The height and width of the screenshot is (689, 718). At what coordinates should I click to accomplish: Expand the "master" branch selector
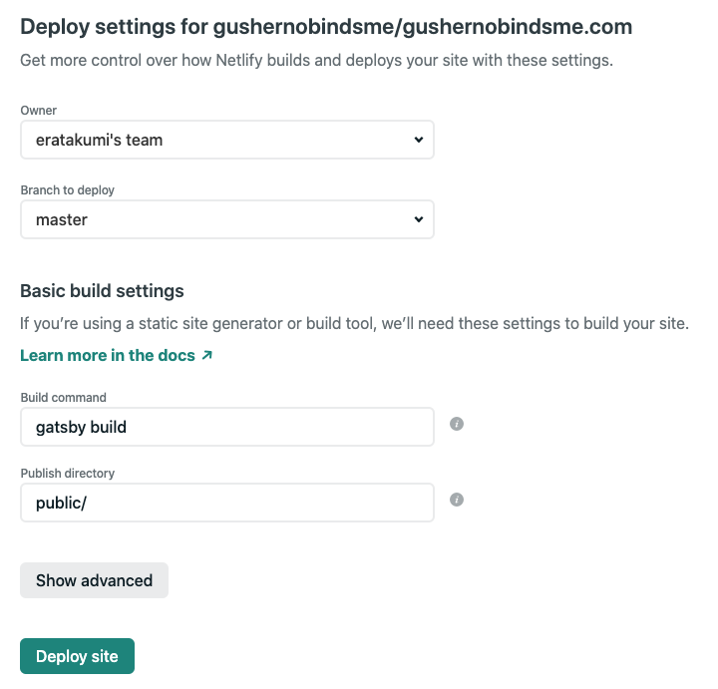[x=226, y=220]
